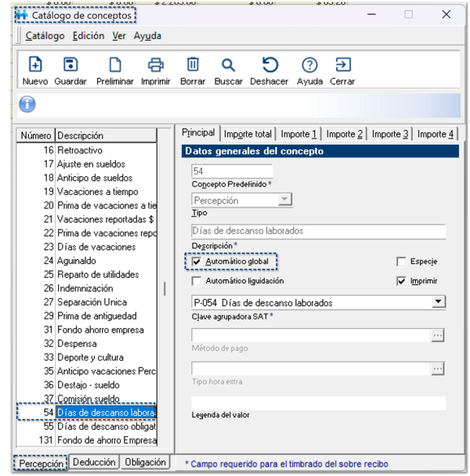
Task: Close the Catálogo de conceptos window
Action: tap(446, 14)
